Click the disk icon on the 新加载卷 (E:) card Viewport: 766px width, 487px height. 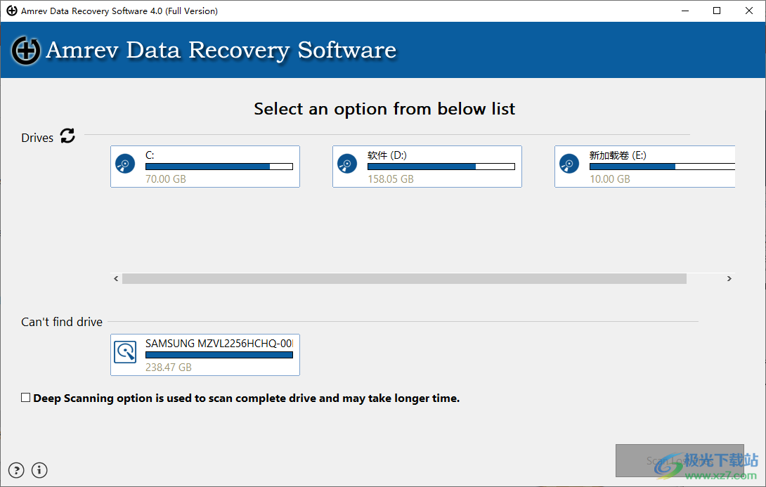click(569, 163)
